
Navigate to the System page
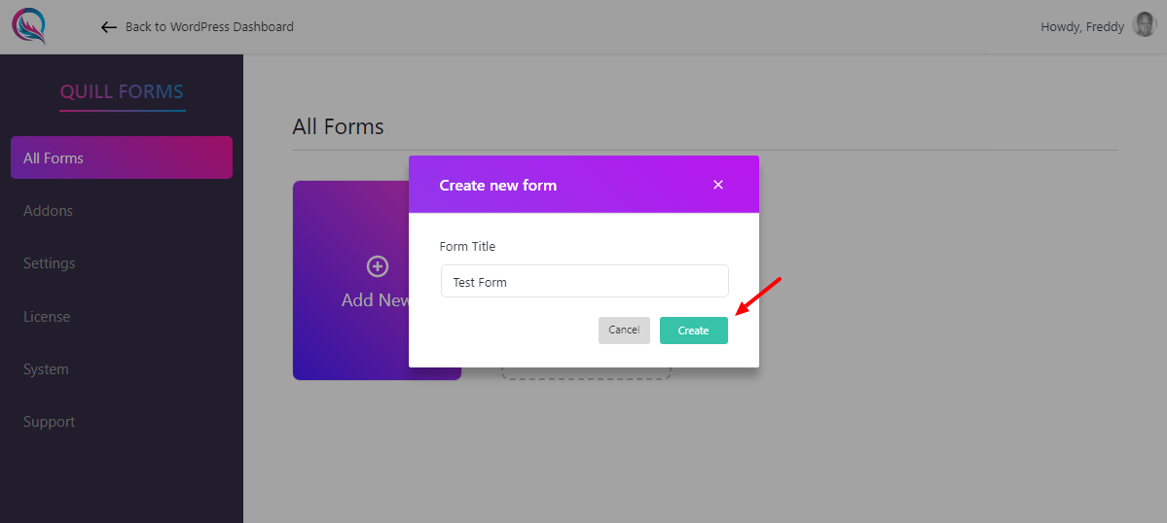point(47,369)
